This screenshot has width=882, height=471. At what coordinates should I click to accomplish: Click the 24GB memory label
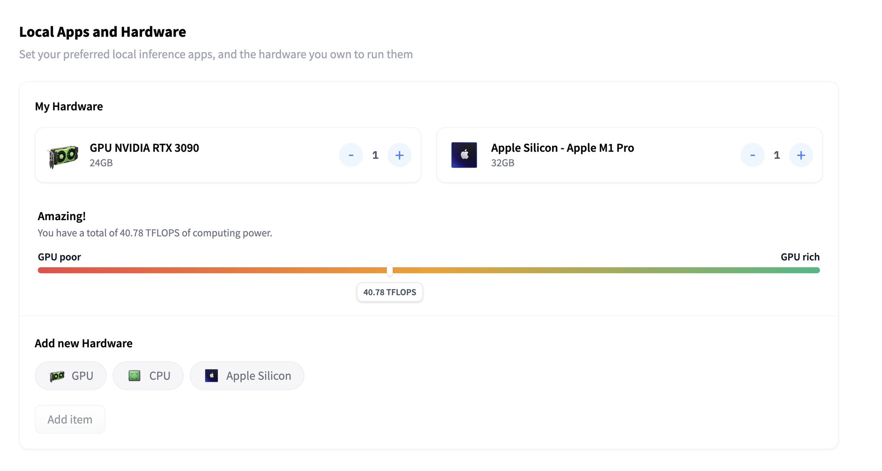101,163
